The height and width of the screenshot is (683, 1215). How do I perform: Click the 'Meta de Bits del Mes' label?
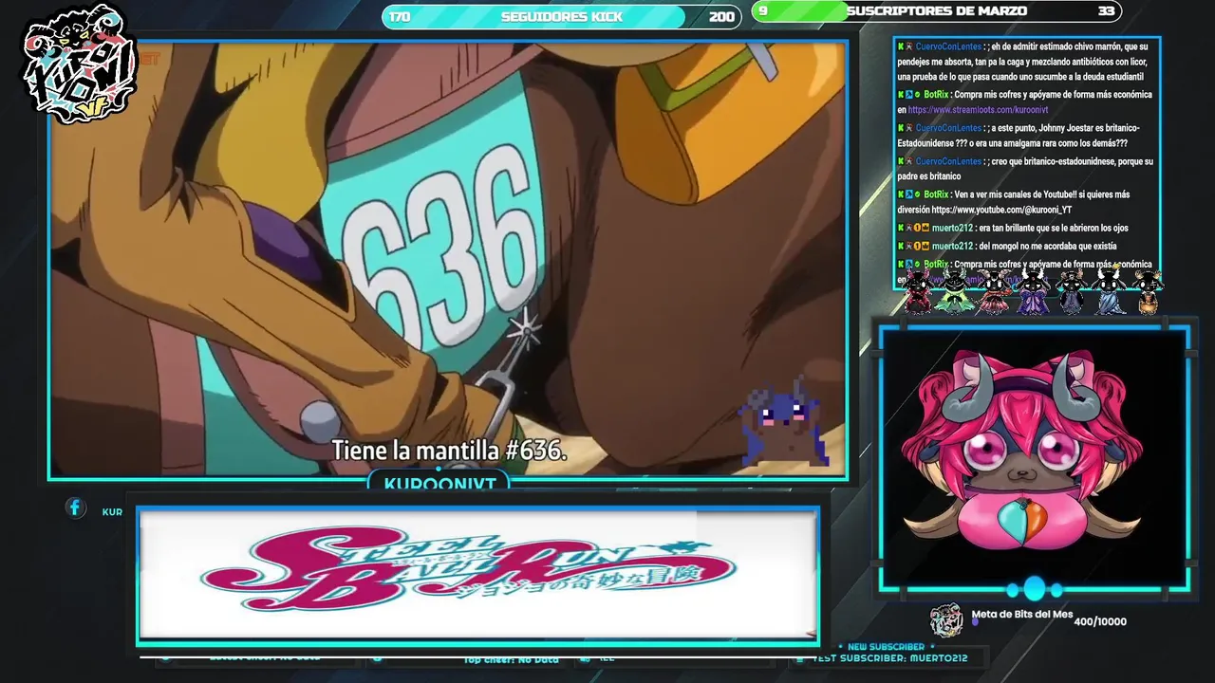[x=1021, y=615]
